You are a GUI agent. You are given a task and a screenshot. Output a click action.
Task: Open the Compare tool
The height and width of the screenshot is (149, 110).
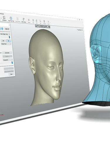[x=44, y=22]
